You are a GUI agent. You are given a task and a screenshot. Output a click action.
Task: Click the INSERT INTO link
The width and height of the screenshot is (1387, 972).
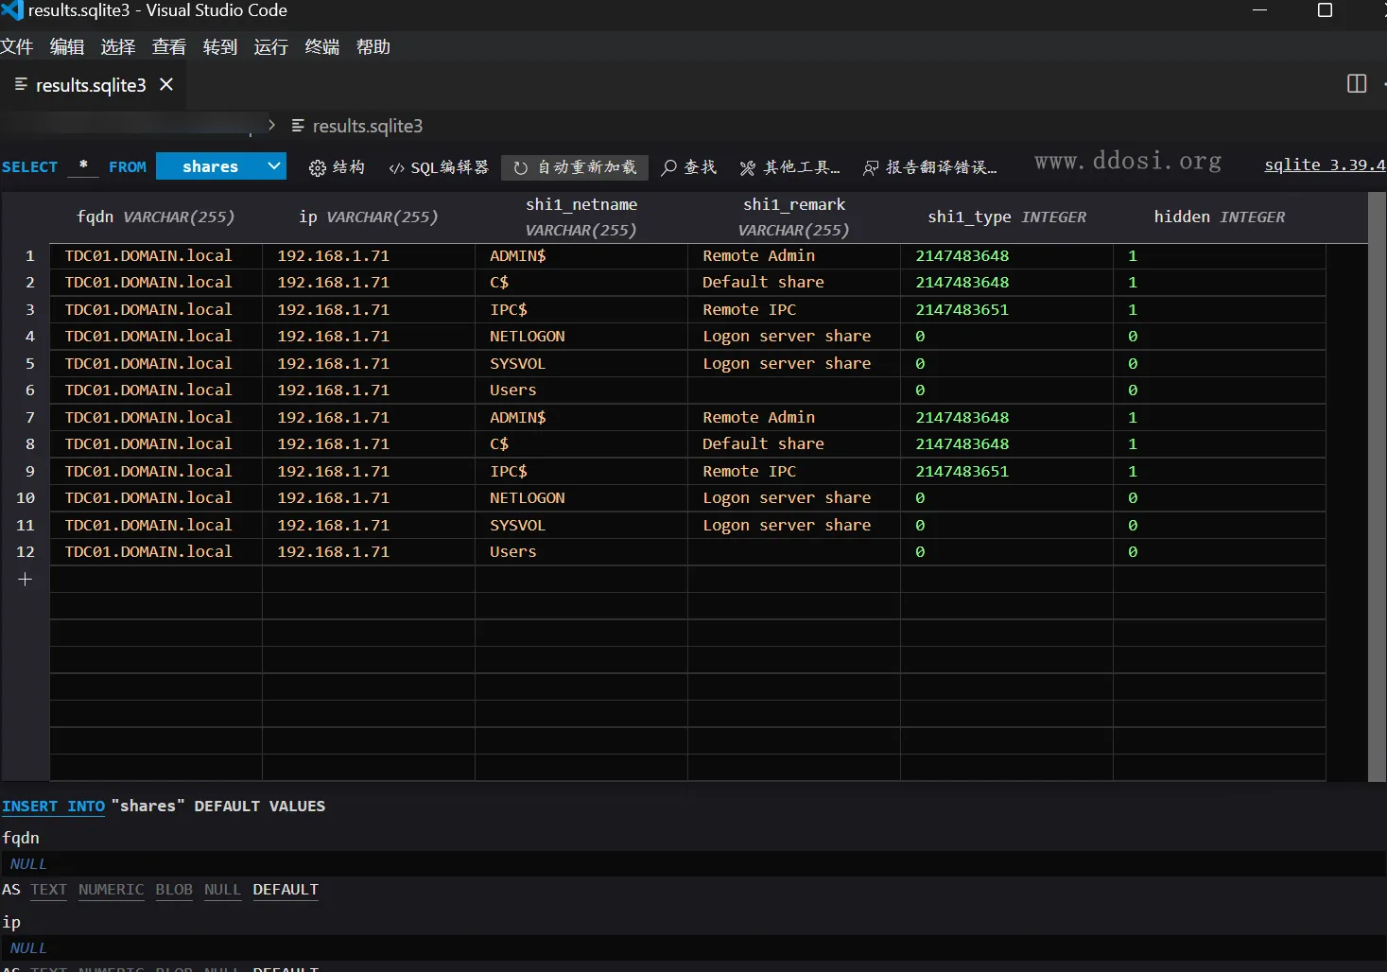pyautogui.click(x=53, y=807)
